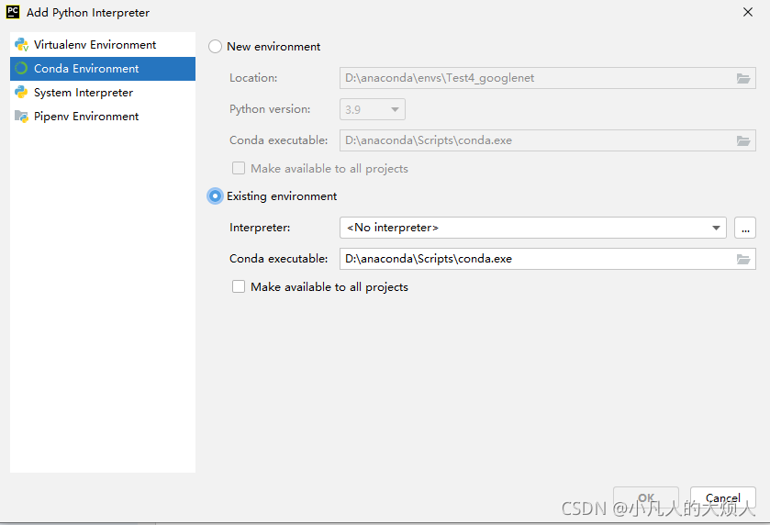The width and height of the screenshot is (770, 525).
Task: Open Pipenv Environment settings
Action: 103,117
